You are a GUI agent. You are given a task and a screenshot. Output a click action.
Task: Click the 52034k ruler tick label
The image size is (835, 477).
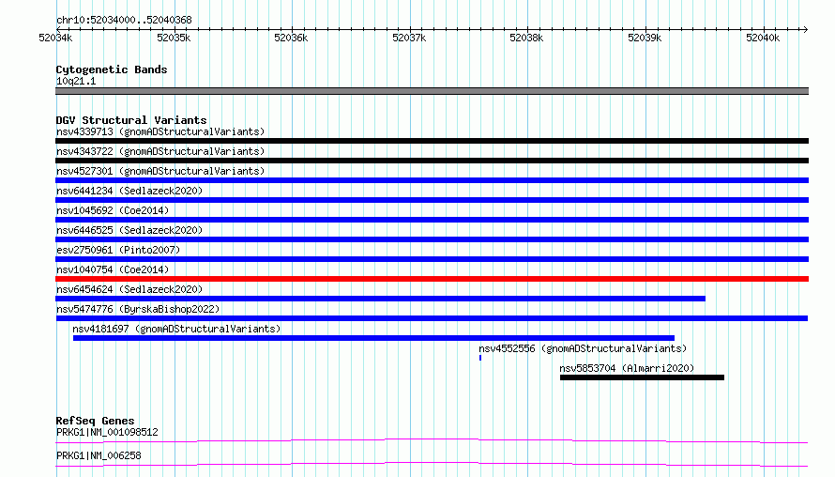(x=55, y=38)
